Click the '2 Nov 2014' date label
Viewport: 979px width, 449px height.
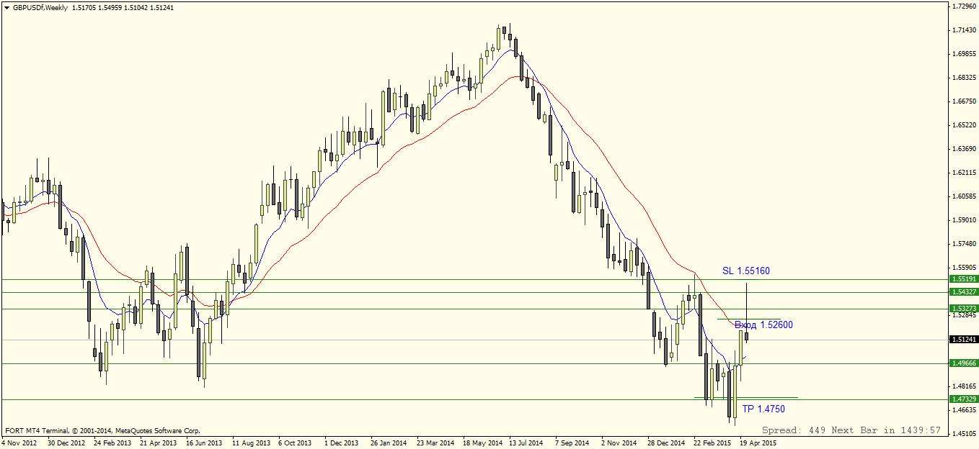click(x=619, y=443)
